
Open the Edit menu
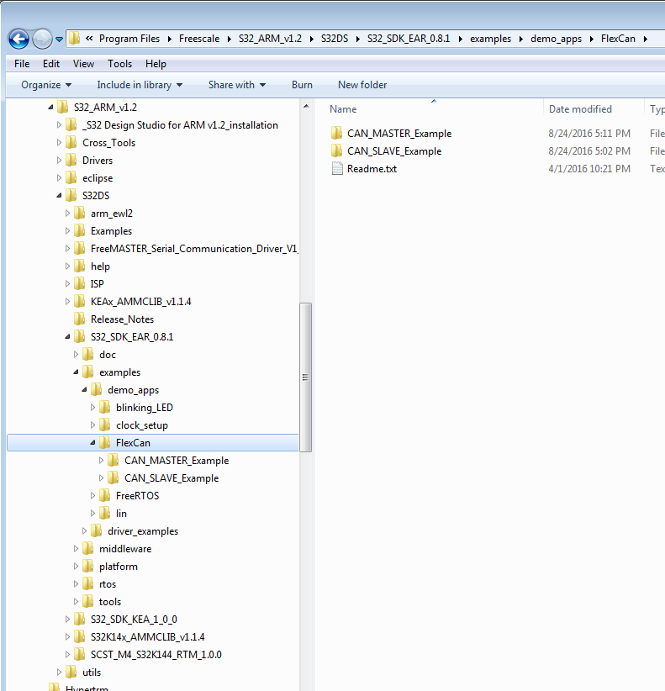point(51,64)
